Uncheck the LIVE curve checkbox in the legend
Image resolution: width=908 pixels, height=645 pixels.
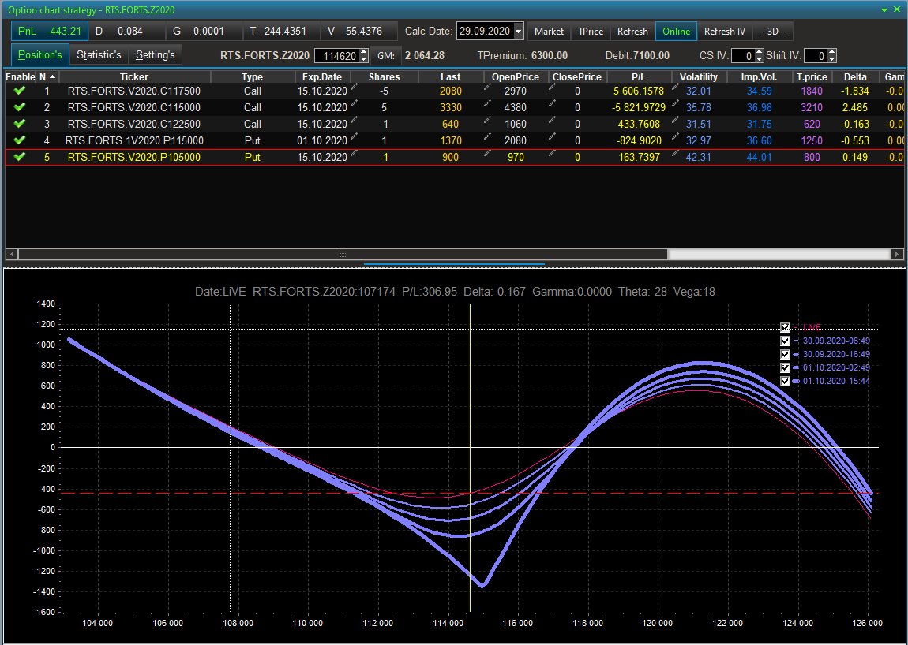click(785, 327)
